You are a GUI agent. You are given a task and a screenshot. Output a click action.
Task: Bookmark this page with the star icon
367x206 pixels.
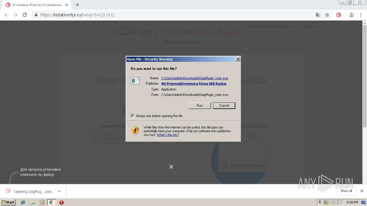tap(327, 15)
